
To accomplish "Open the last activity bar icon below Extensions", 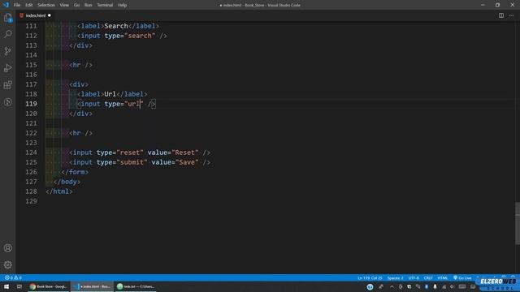I will click(7, 102).
